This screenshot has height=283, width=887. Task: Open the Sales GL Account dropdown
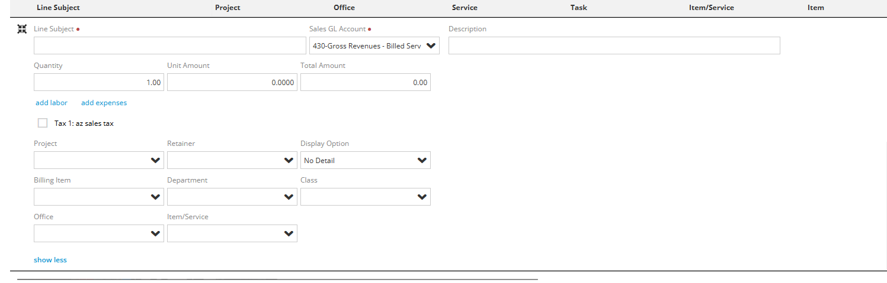pyautogui.click(x=374, y=45)
